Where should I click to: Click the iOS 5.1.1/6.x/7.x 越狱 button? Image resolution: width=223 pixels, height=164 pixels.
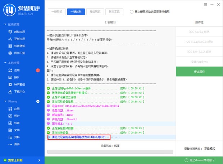[199, 42]
